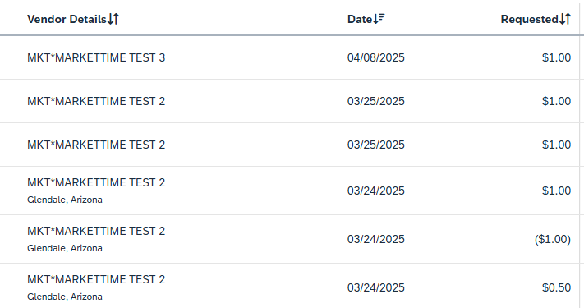584x308 pixels.
Task: Select the positive $1.00 amount dated 03/24/2025
Action: (556, 191)
